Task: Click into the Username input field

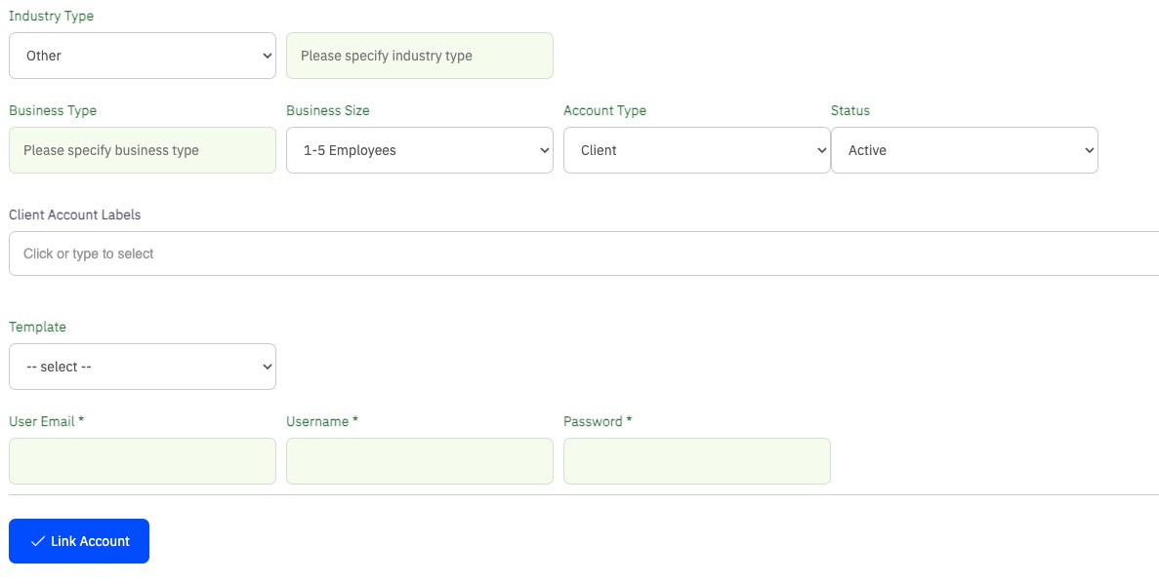Action: point(419,461)
